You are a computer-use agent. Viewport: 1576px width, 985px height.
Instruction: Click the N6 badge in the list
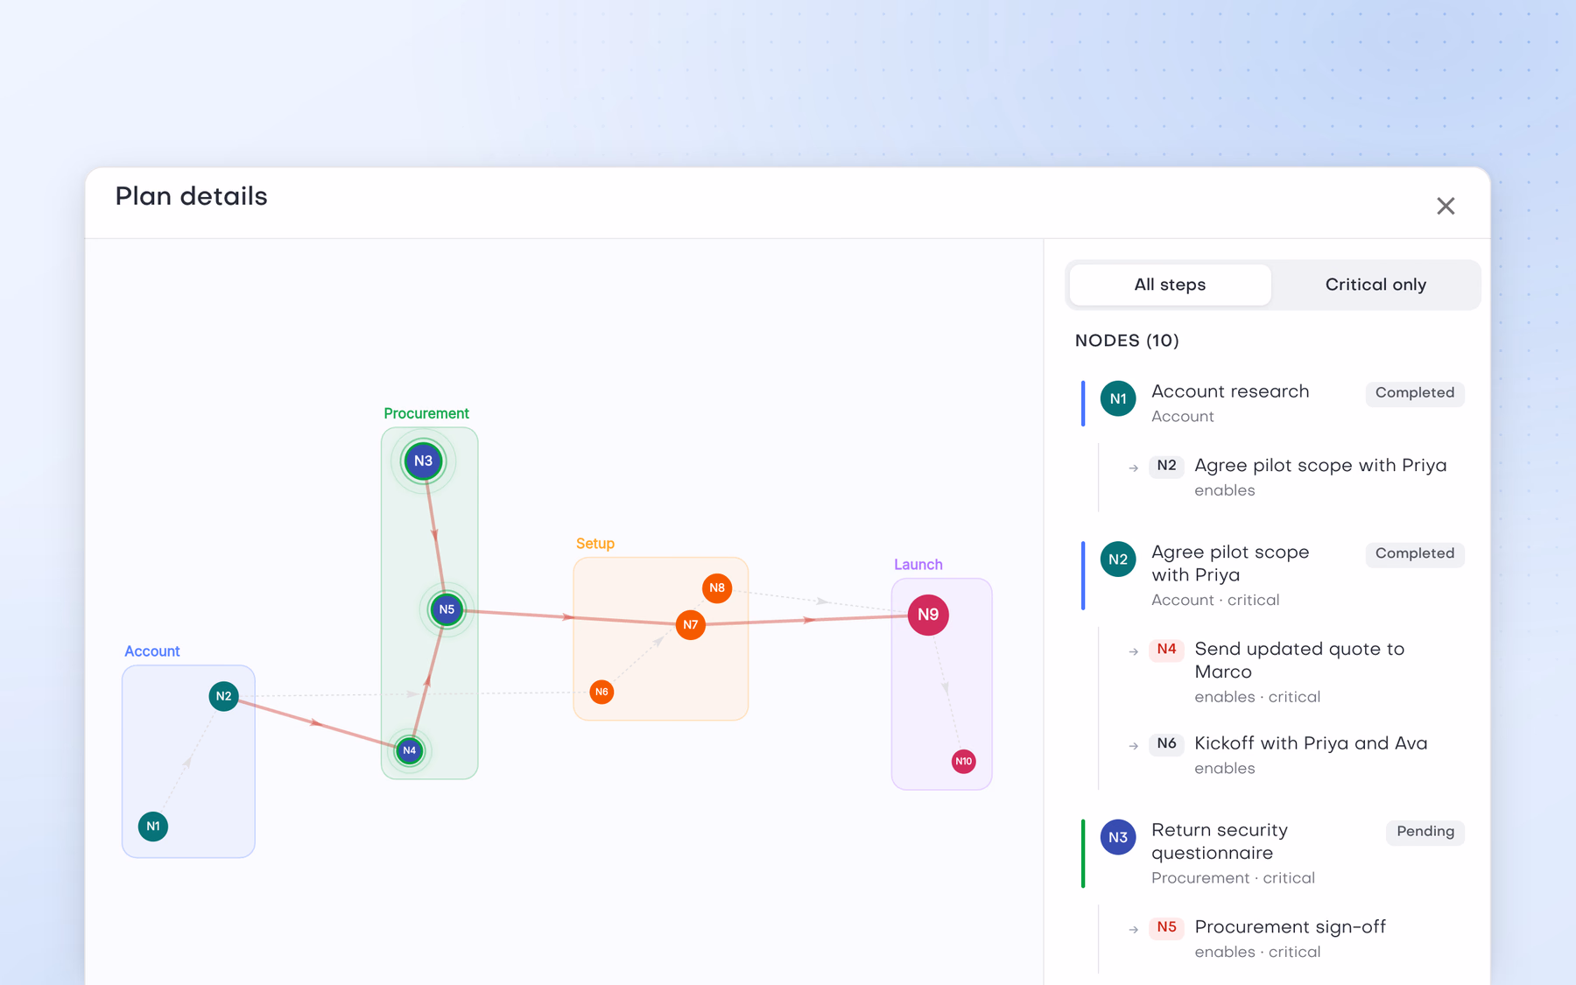click(1166, 744)
